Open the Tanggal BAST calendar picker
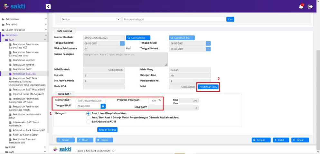 (103, 106)
